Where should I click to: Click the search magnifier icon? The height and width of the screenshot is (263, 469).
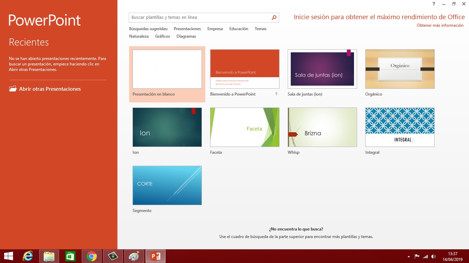coord(274,17)
